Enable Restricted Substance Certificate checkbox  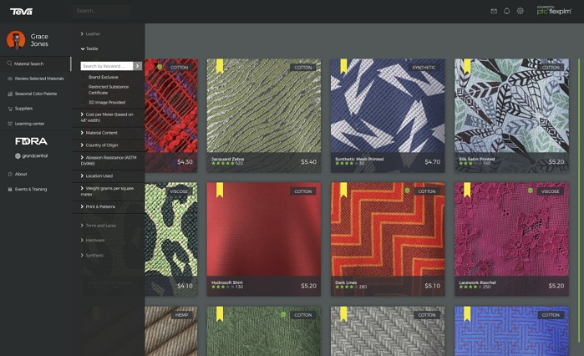(84, 87)
